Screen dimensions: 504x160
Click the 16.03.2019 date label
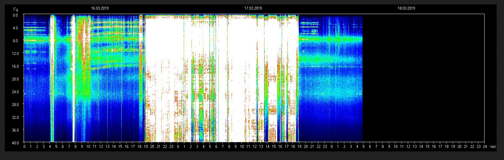[x=100, y=8]
